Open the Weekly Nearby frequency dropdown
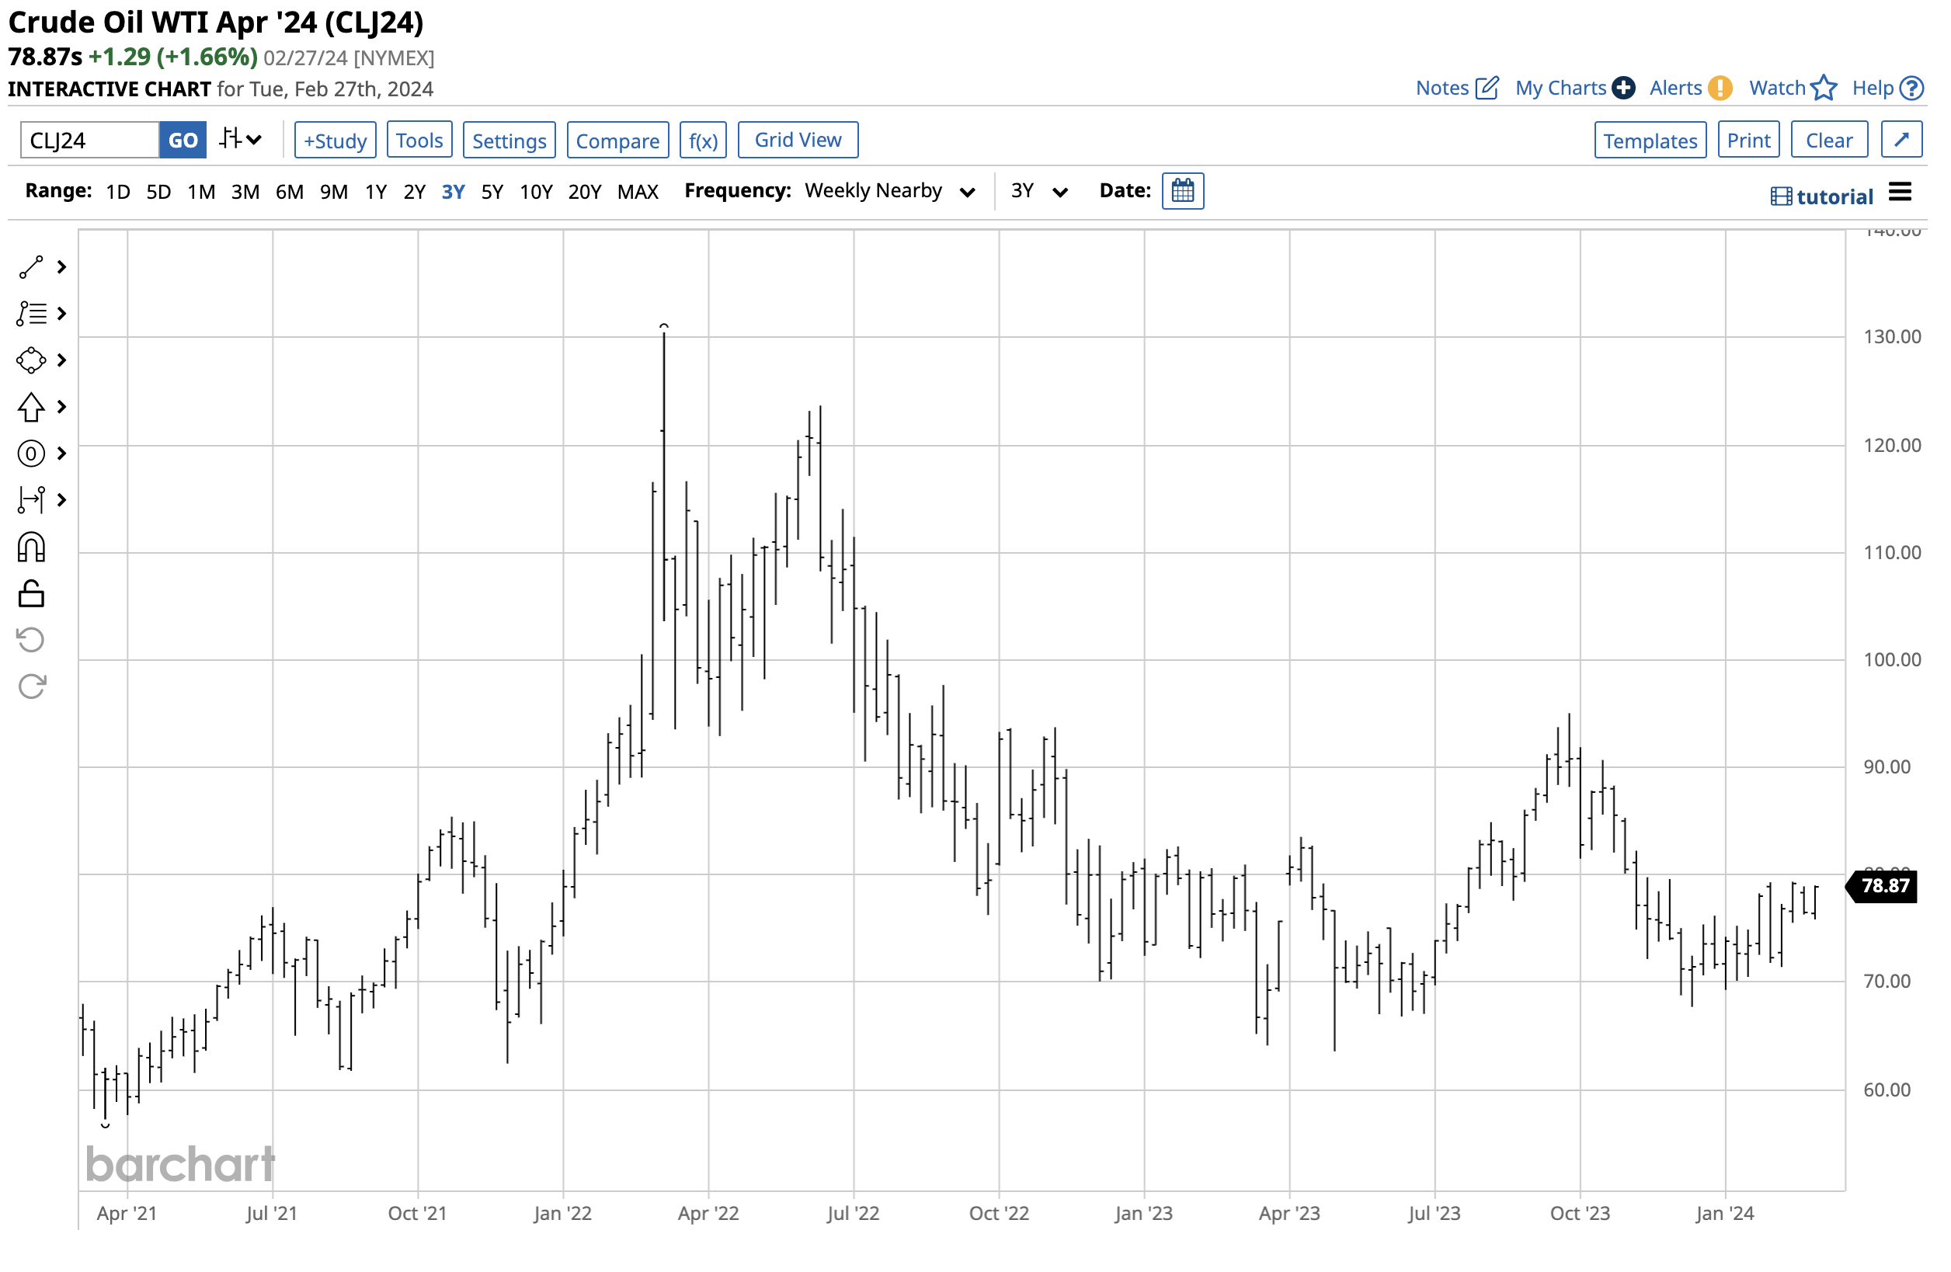Viewport: 1951px width, 1272px height. tap(889, 191)
